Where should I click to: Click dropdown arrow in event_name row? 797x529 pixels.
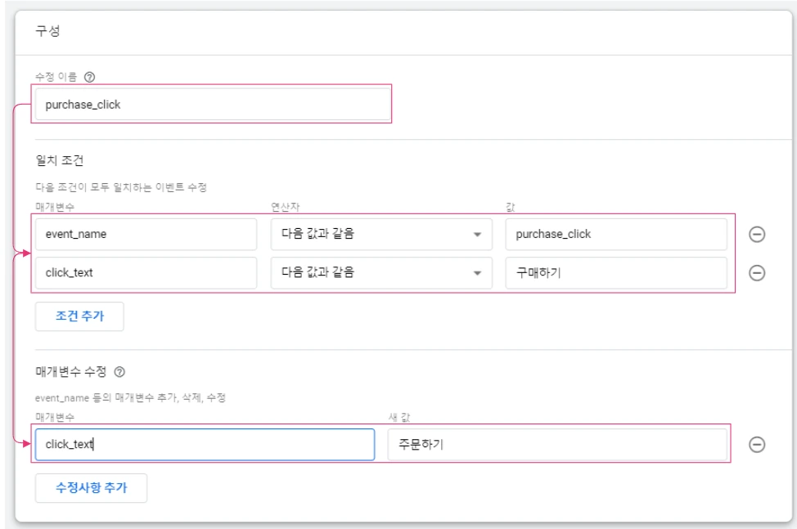coord(477,235)
